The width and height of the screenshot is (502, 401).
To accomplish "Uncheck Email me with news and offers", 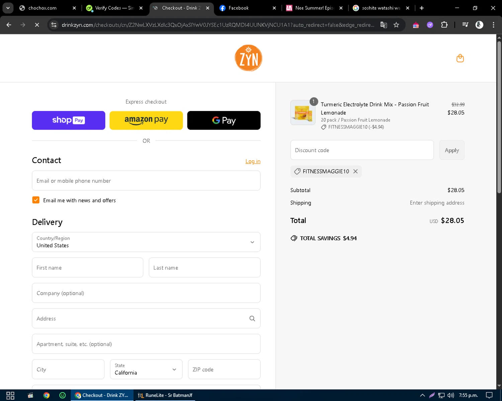I will 36,200.
